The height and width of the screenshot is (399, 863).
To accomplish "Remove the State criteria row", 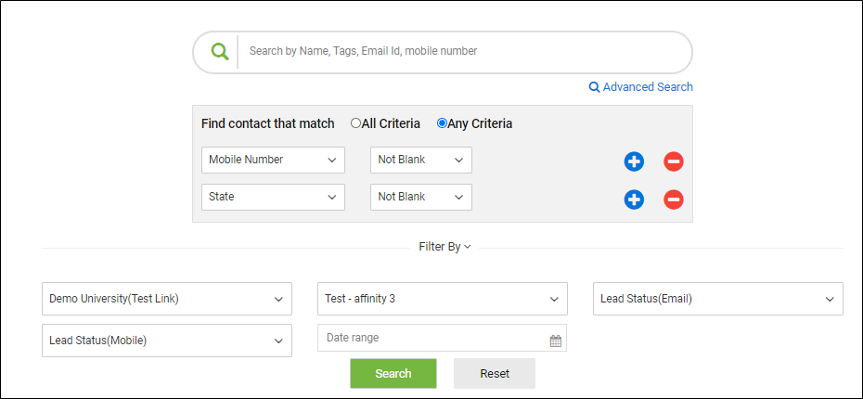I will tap(674, 199).
